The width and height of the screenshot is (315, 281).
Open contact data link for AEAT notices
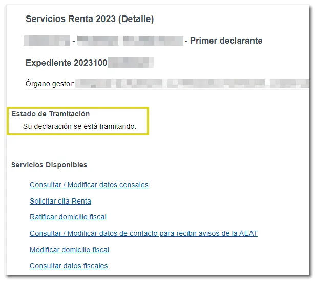click(143, 233)
